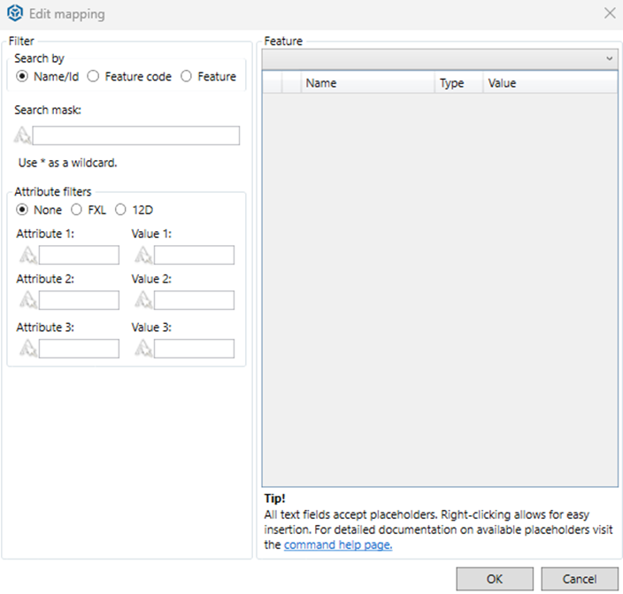Select the Feature code radio button

pos(93,77)
